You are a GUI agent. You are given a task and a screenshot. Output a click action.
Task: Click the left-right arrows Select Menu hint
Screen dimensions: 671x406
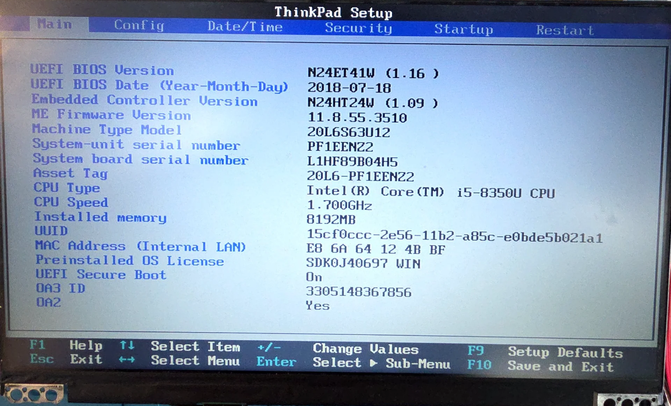[179, 361]
